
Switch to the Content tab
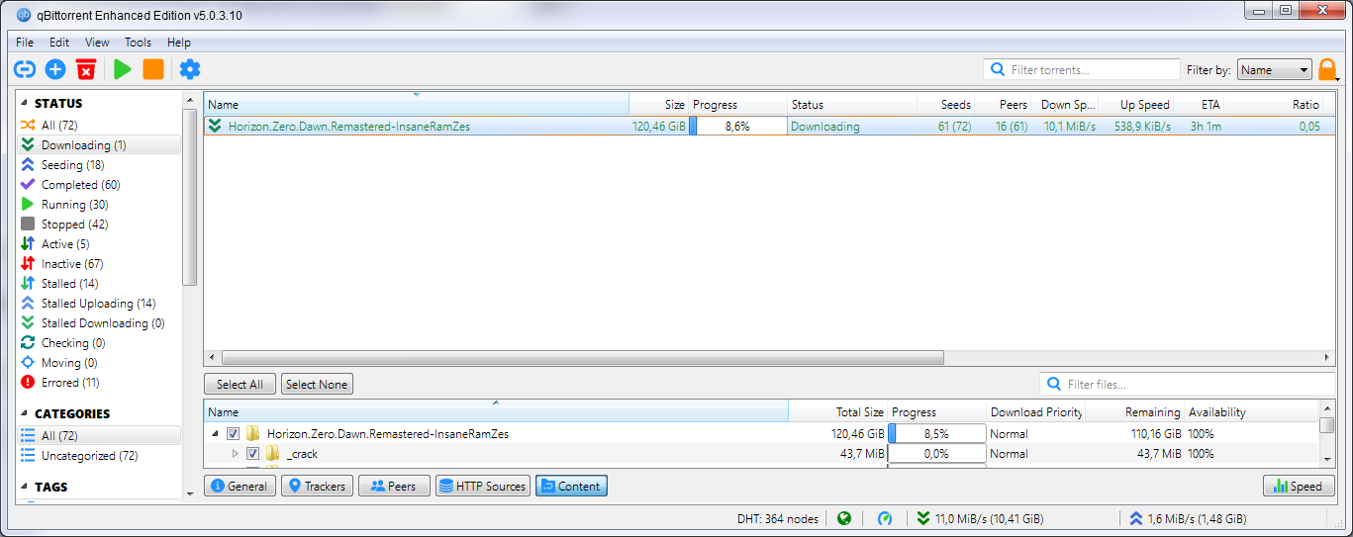571,486
